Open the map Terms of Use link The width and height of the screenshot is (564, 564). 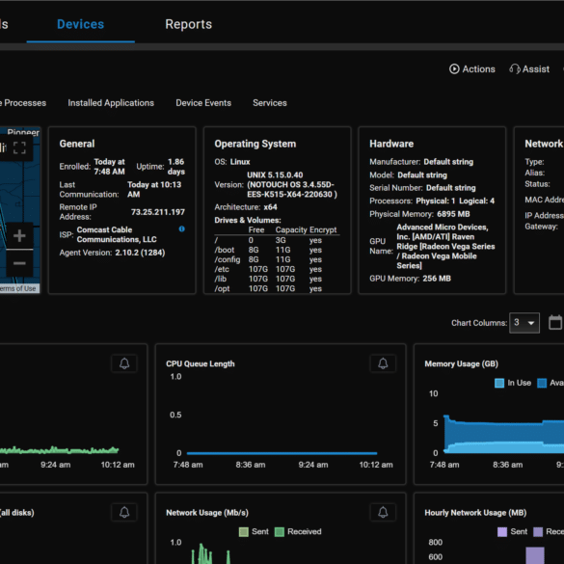pyautogui.click(x=18, y=288)
